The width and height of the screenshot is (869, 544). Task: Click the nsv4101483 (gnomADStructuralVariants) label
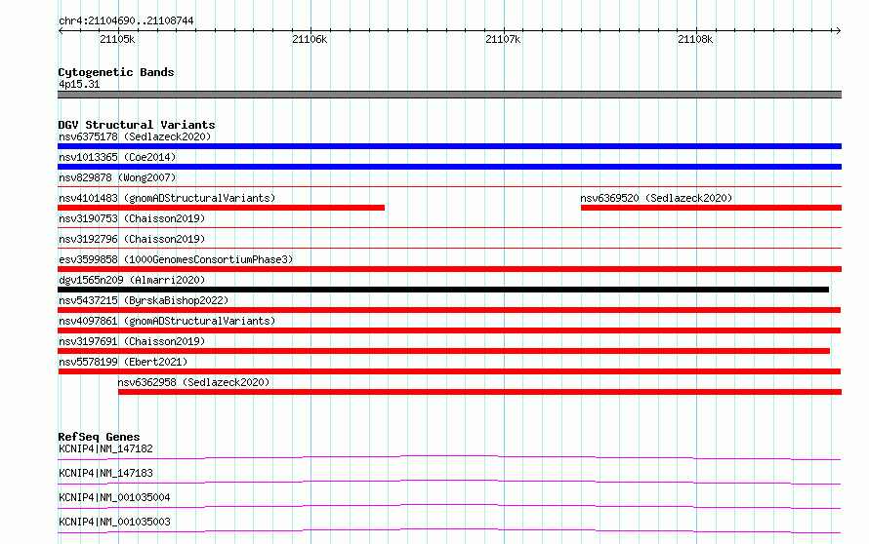coord(167,198)
